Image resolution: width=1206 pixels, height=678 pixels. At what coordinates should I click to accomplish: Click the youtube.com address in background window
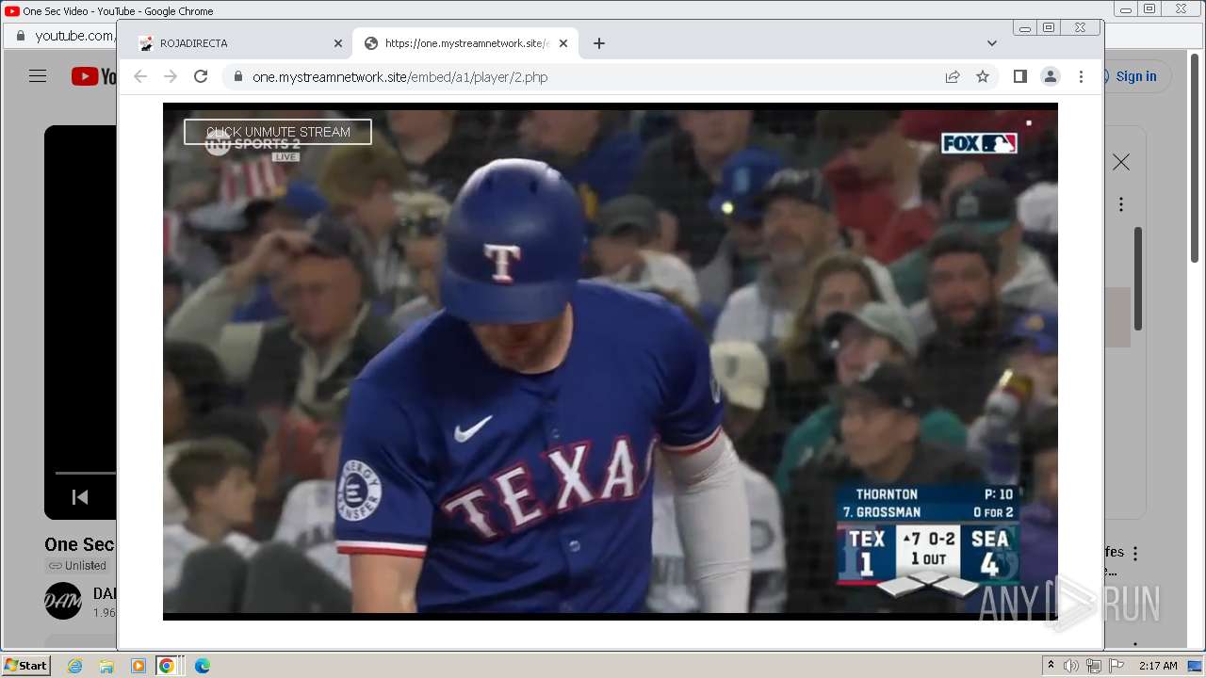(74, 36)
